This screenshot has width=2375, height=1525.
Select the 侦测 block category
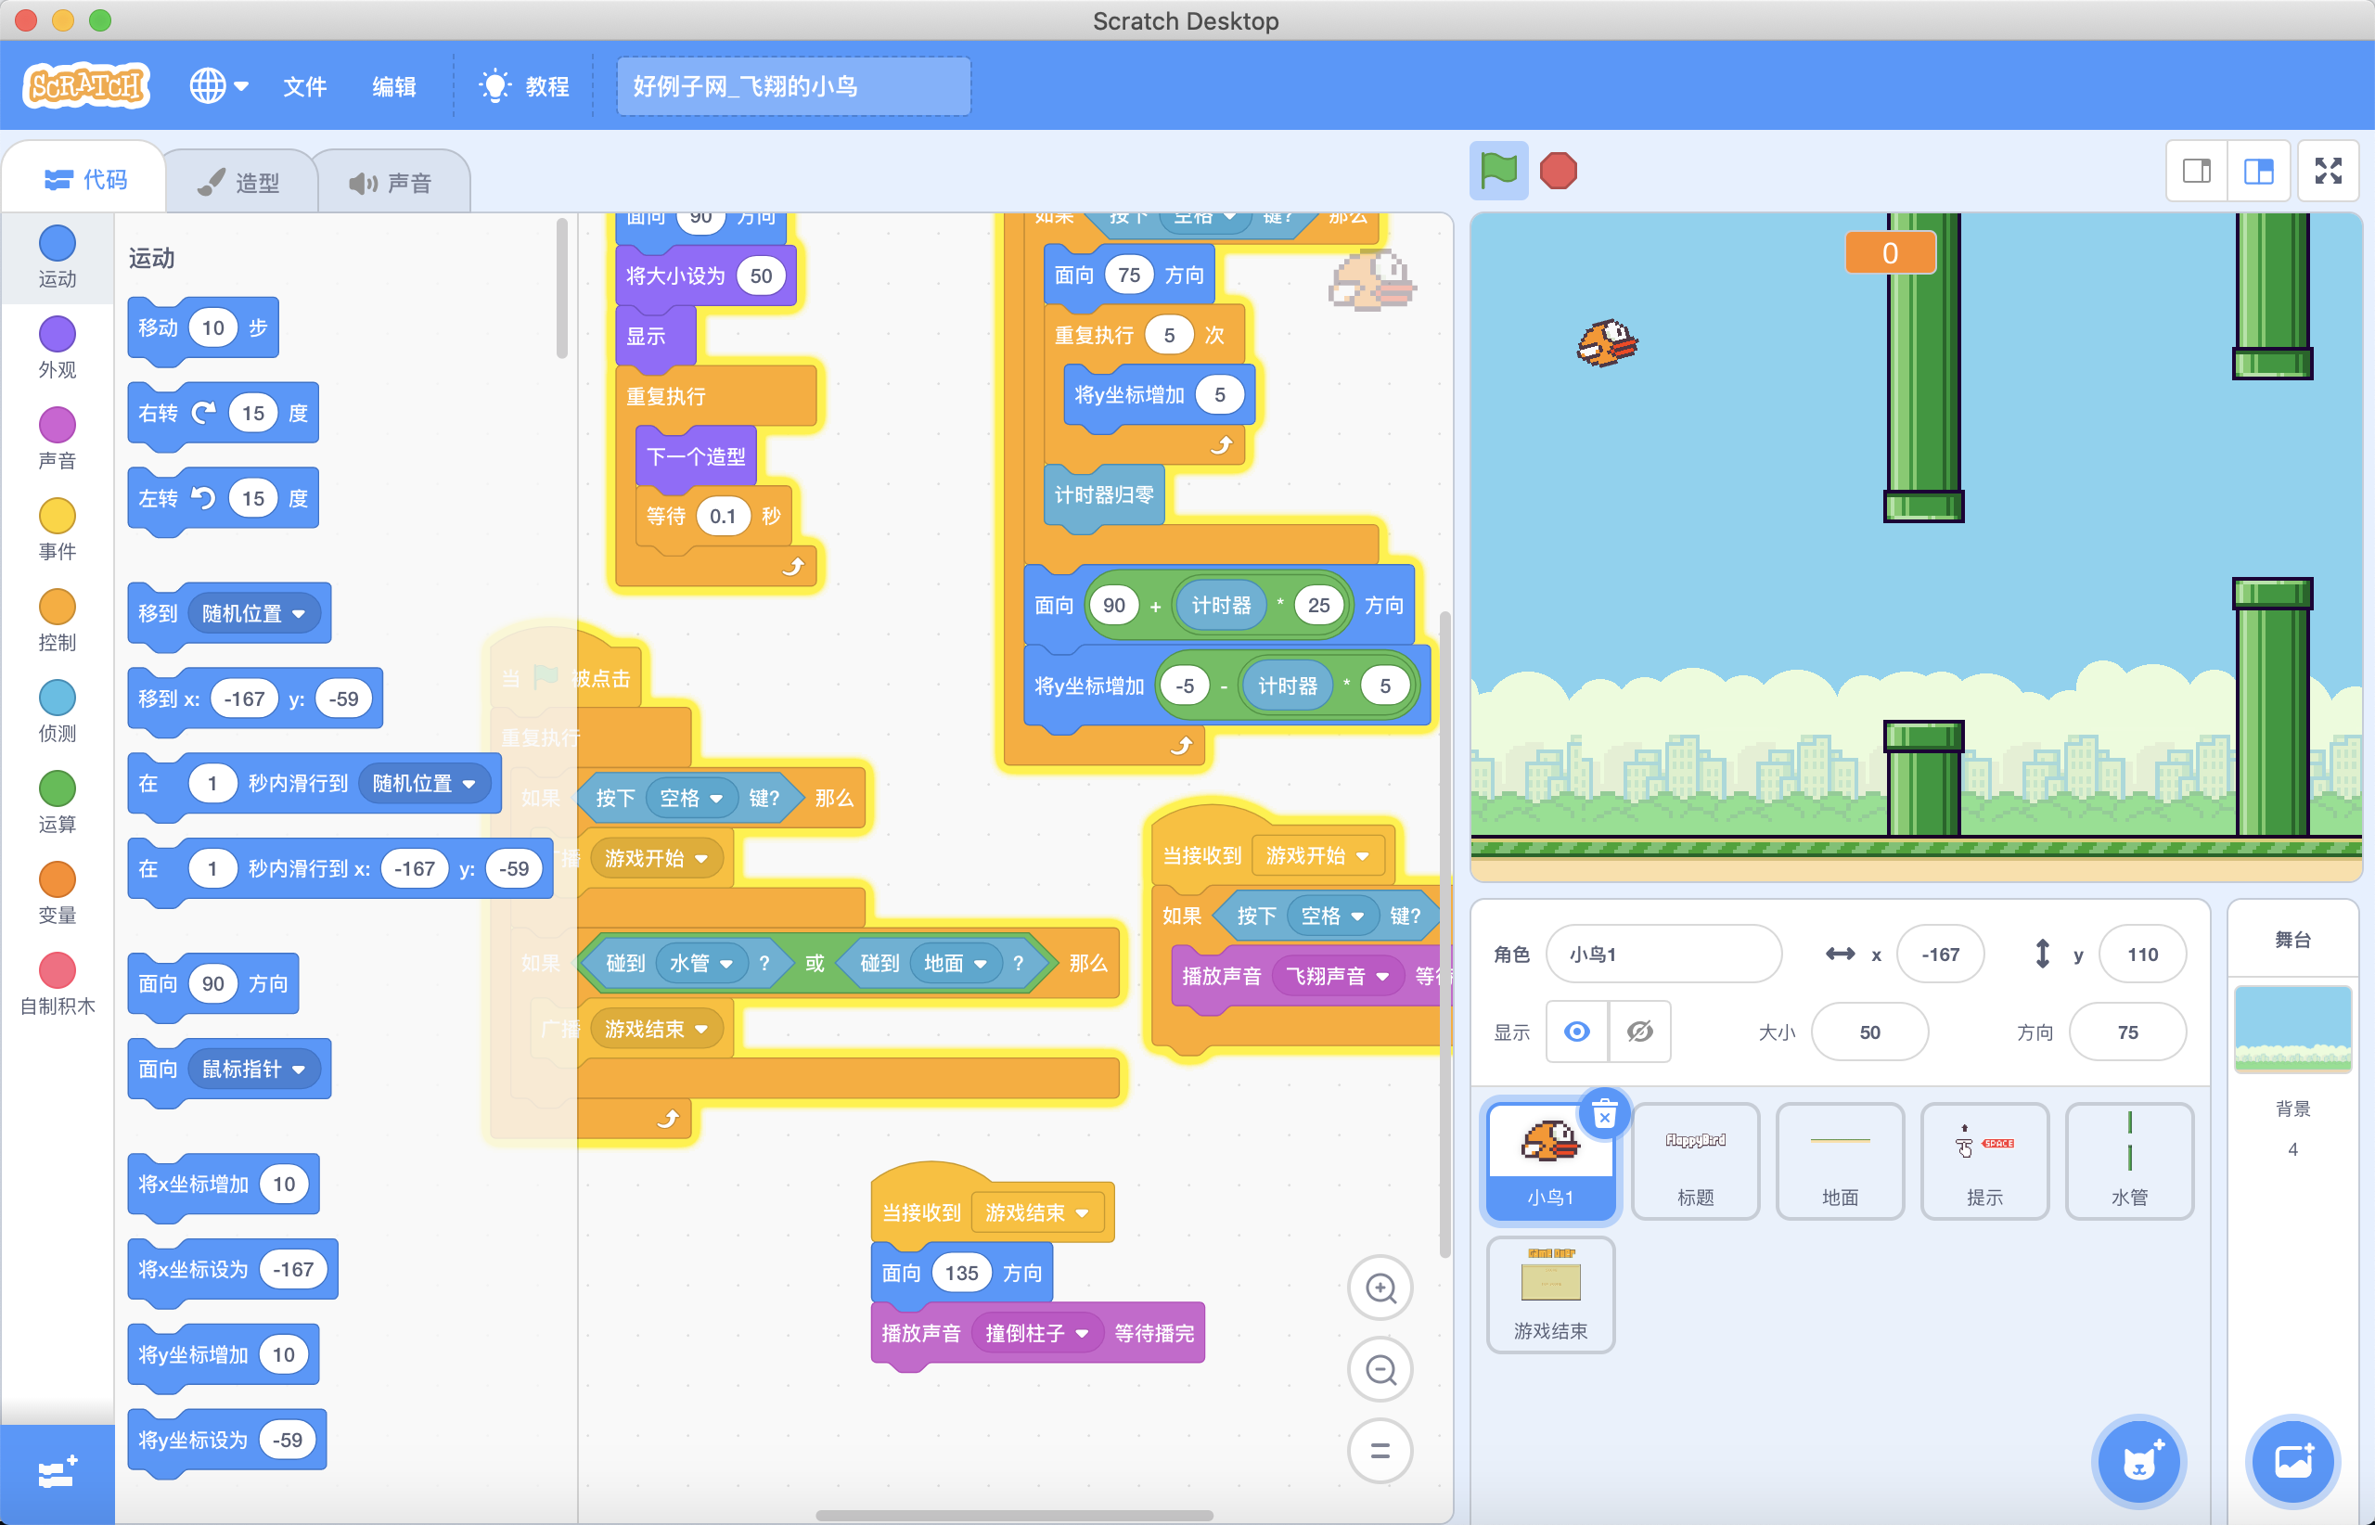(x=58, y=712)
